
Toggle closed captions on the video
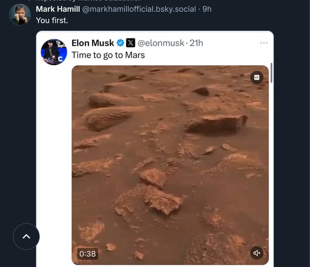(x=257, y=77)
